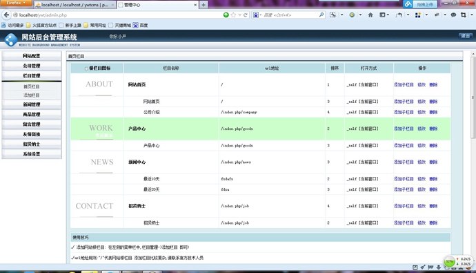
Task: Click the cloud upload icon at top right
Action: 408,4
